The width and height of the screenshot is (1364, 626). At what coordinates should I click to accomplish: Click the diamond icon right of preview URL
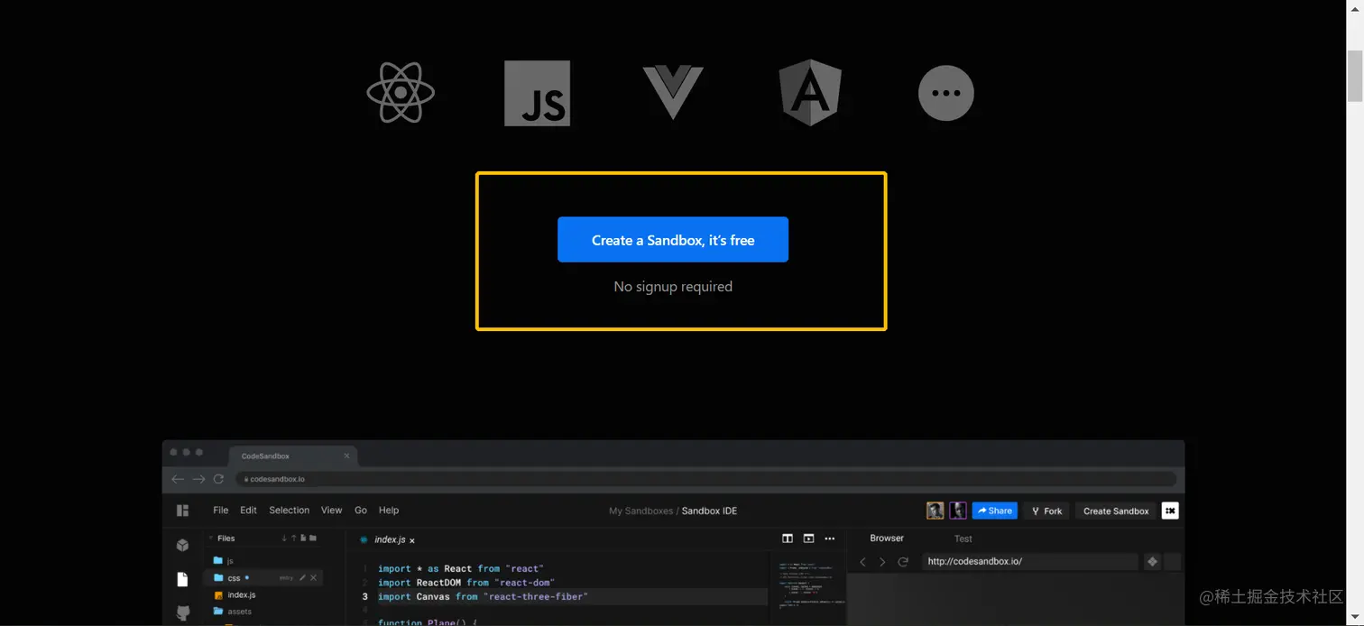point(1152,561)
